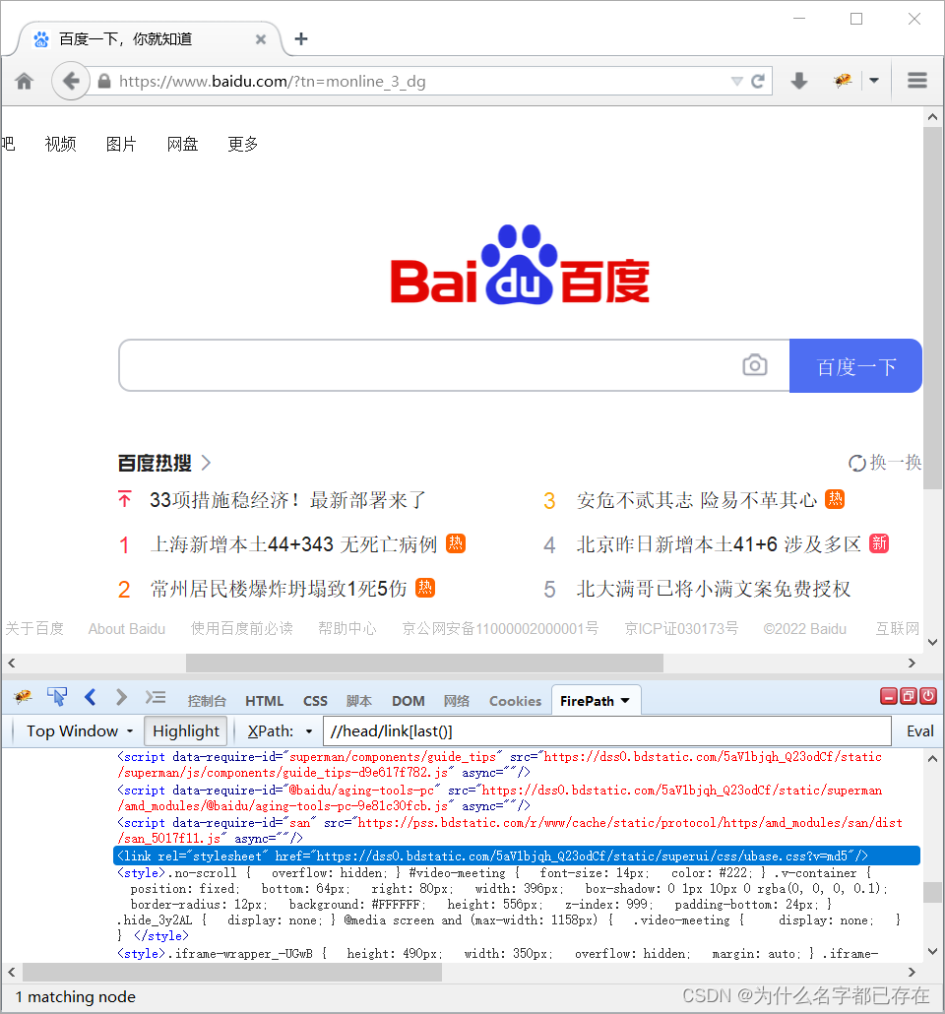Open hot search 北京昨日新增本土41+6
The width and height of the screenshot is (945, 1014).
[x=719, y=543]
